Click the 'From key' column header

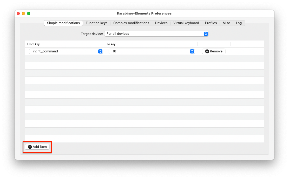point(65,44)
